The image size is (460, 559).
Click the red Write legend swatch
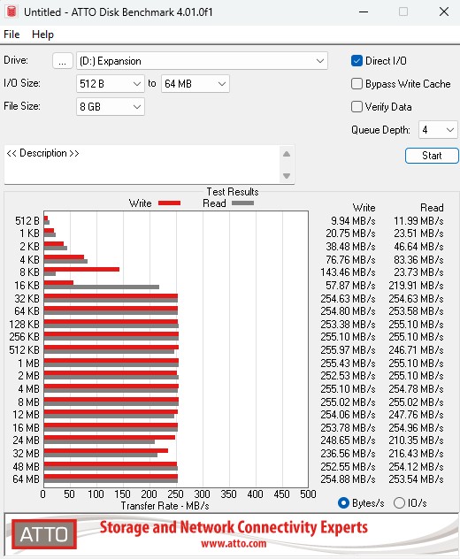pyautogui.click(x=169, y=203)
